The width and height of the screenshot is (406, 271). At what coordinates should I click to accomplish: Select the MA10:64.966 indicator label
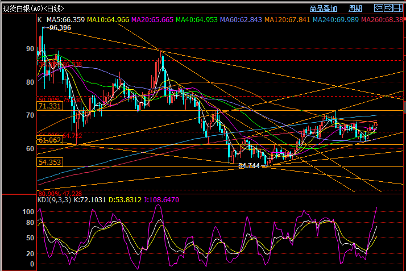click(x=108, y=20)
